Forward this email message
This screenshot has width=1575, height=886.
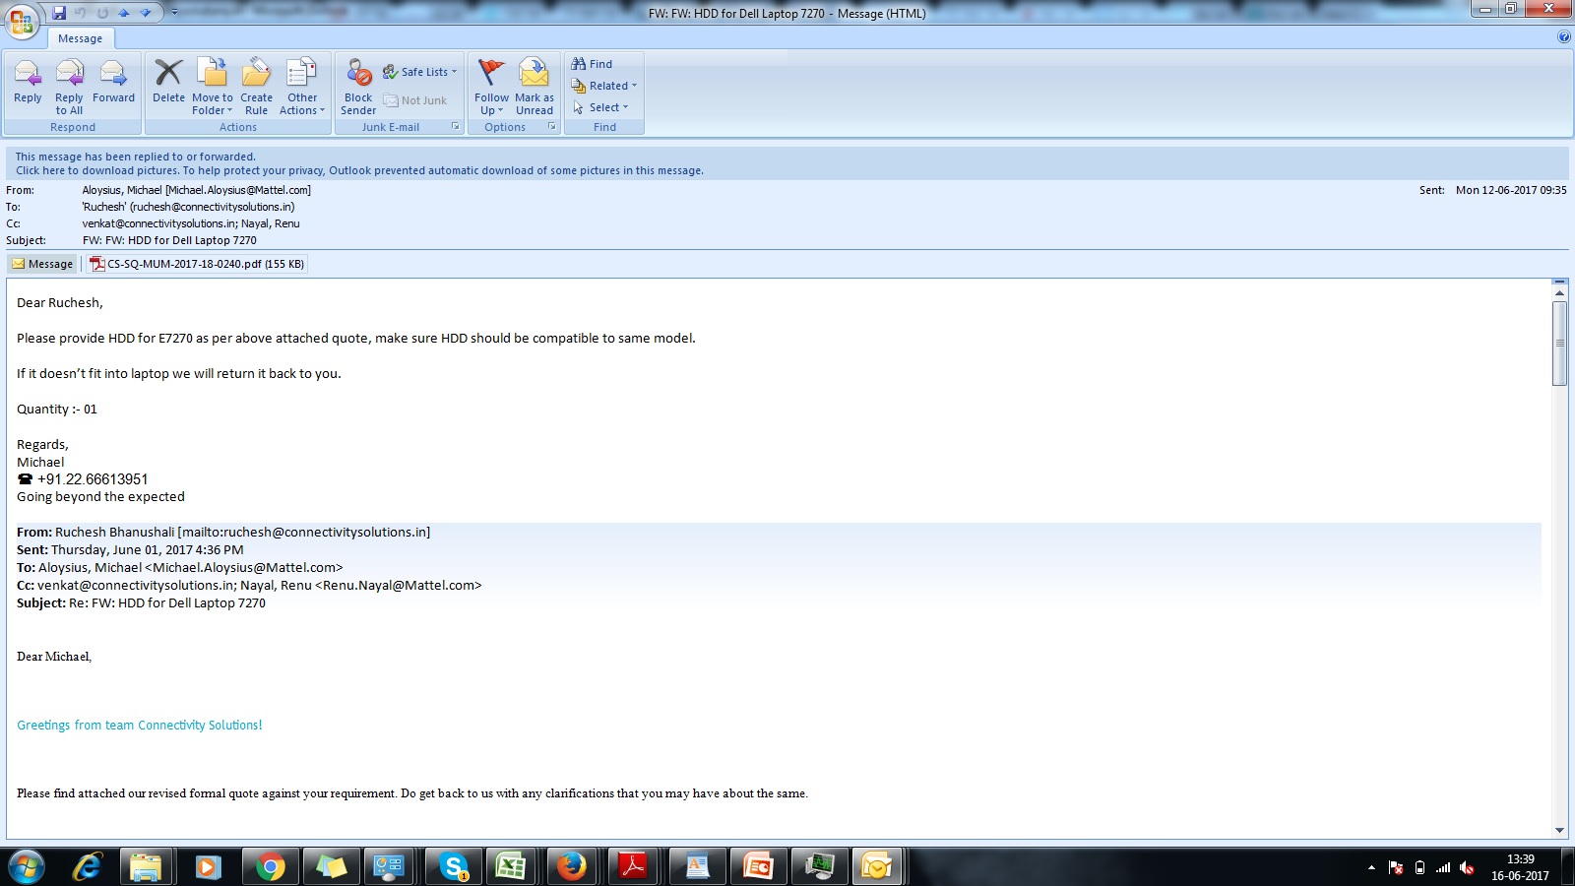113,83
